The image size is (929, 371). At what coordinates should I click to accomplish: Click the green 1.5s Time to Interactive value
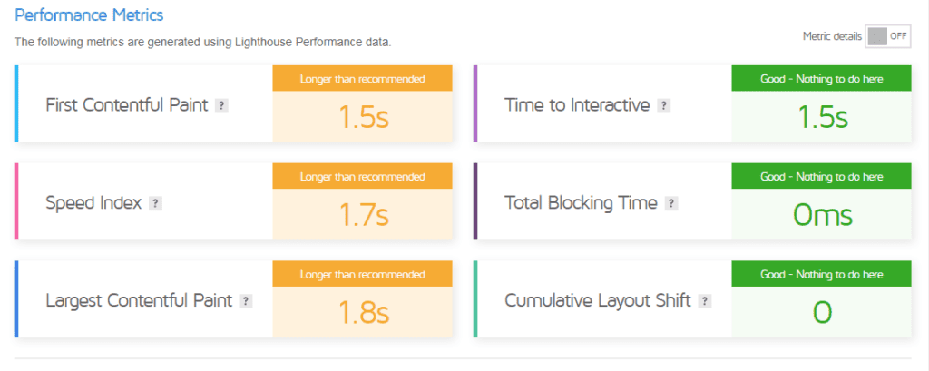[x=822, y=117]
